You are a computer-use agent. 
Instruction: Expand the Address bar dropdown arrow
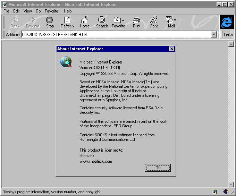[214, 34]
